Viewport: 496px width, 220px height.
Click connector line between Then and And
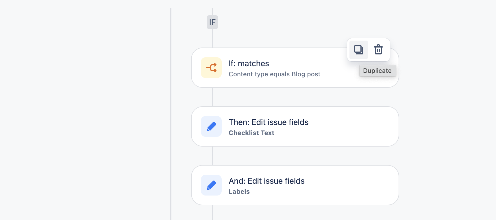coord(212,156)
